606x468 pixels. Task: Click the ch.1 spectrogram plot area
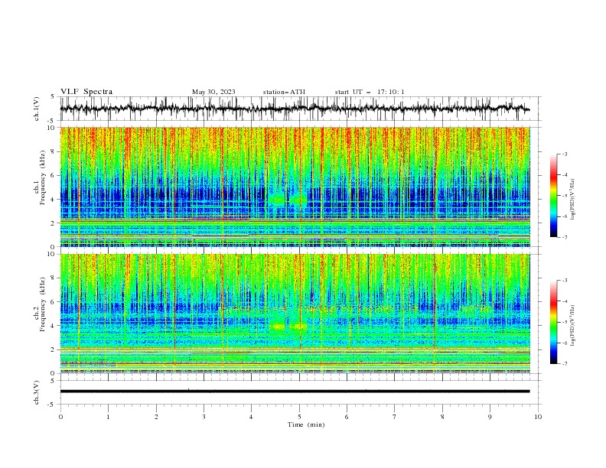click(x=295, y=187)
